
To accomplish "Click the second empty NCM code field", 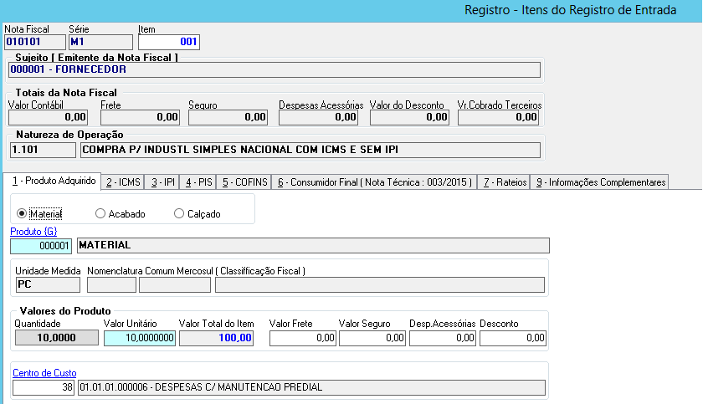I will [175, 285].
